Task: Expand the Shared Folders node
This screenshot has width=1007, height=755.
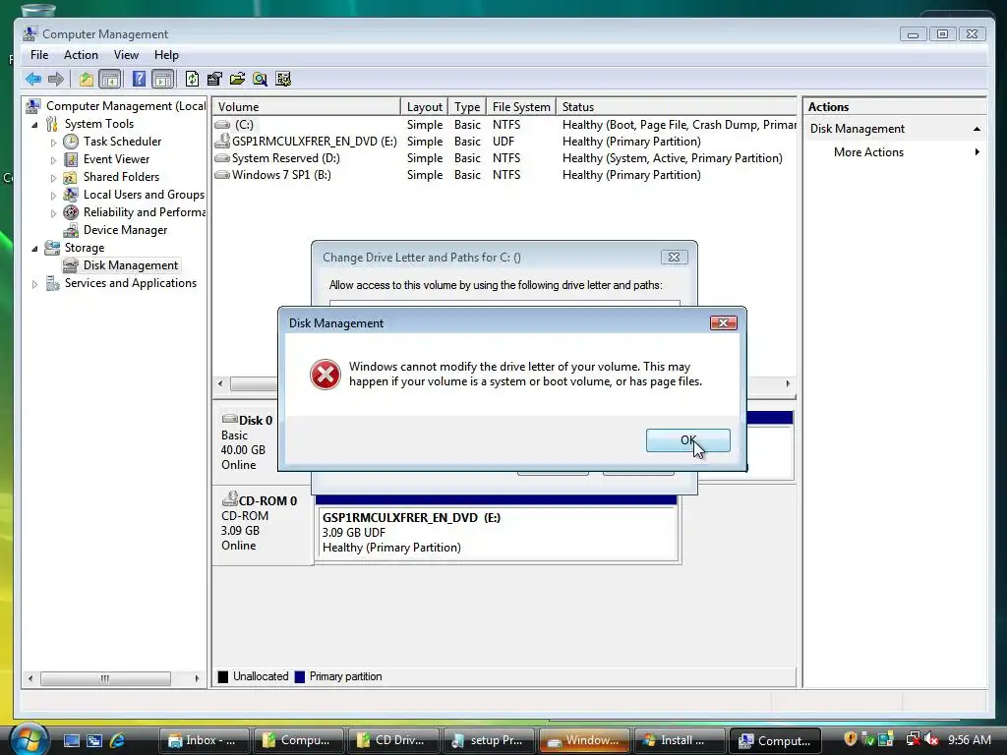Action: coord(53,178)
